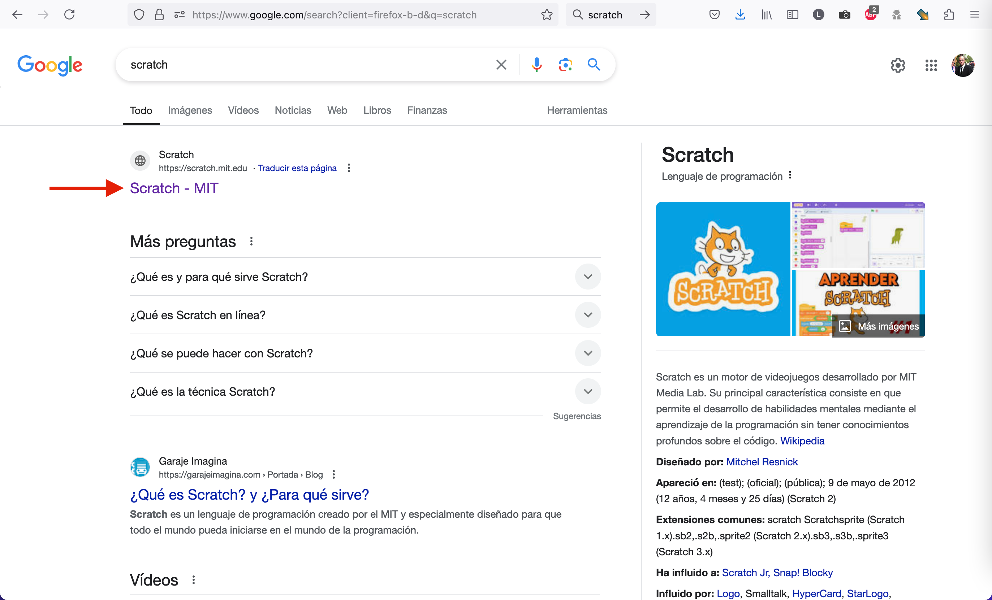
Task: Take a screenshot with camera icon
Action: [844, 15]
